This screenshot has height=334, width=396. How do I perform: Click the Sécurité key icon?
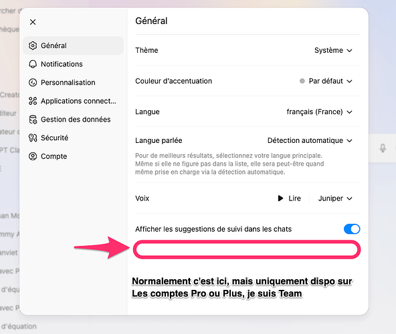33,138
